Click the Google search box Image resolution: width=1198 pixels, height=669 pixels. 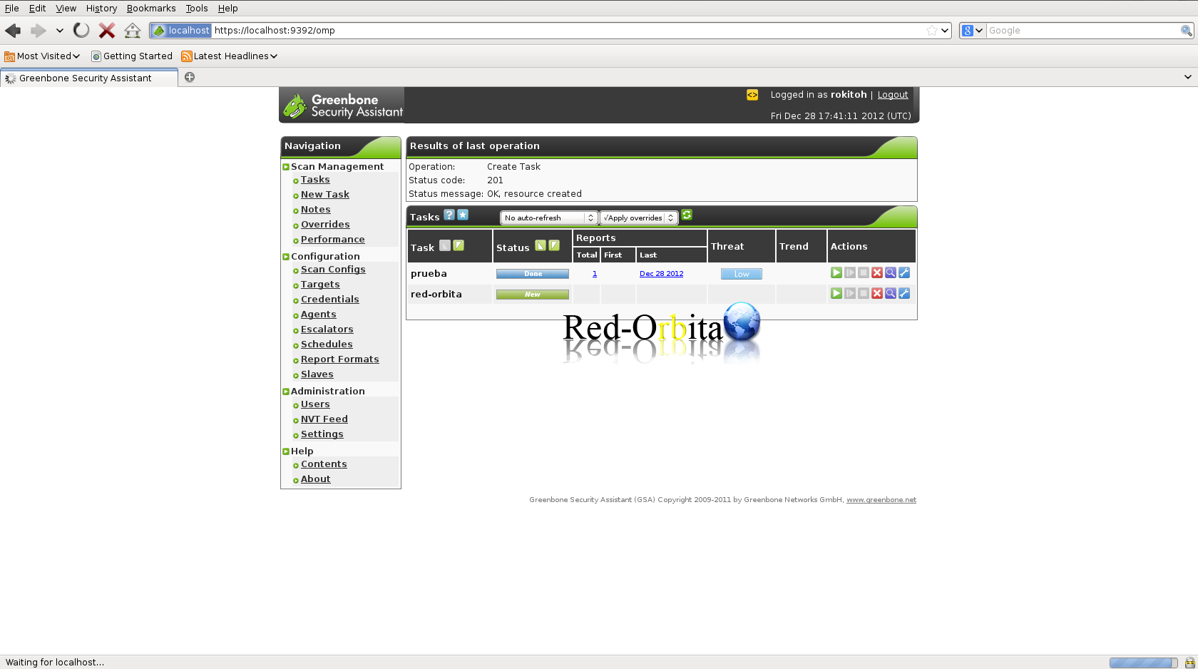pyautogui.click(x=1082, y=30)
